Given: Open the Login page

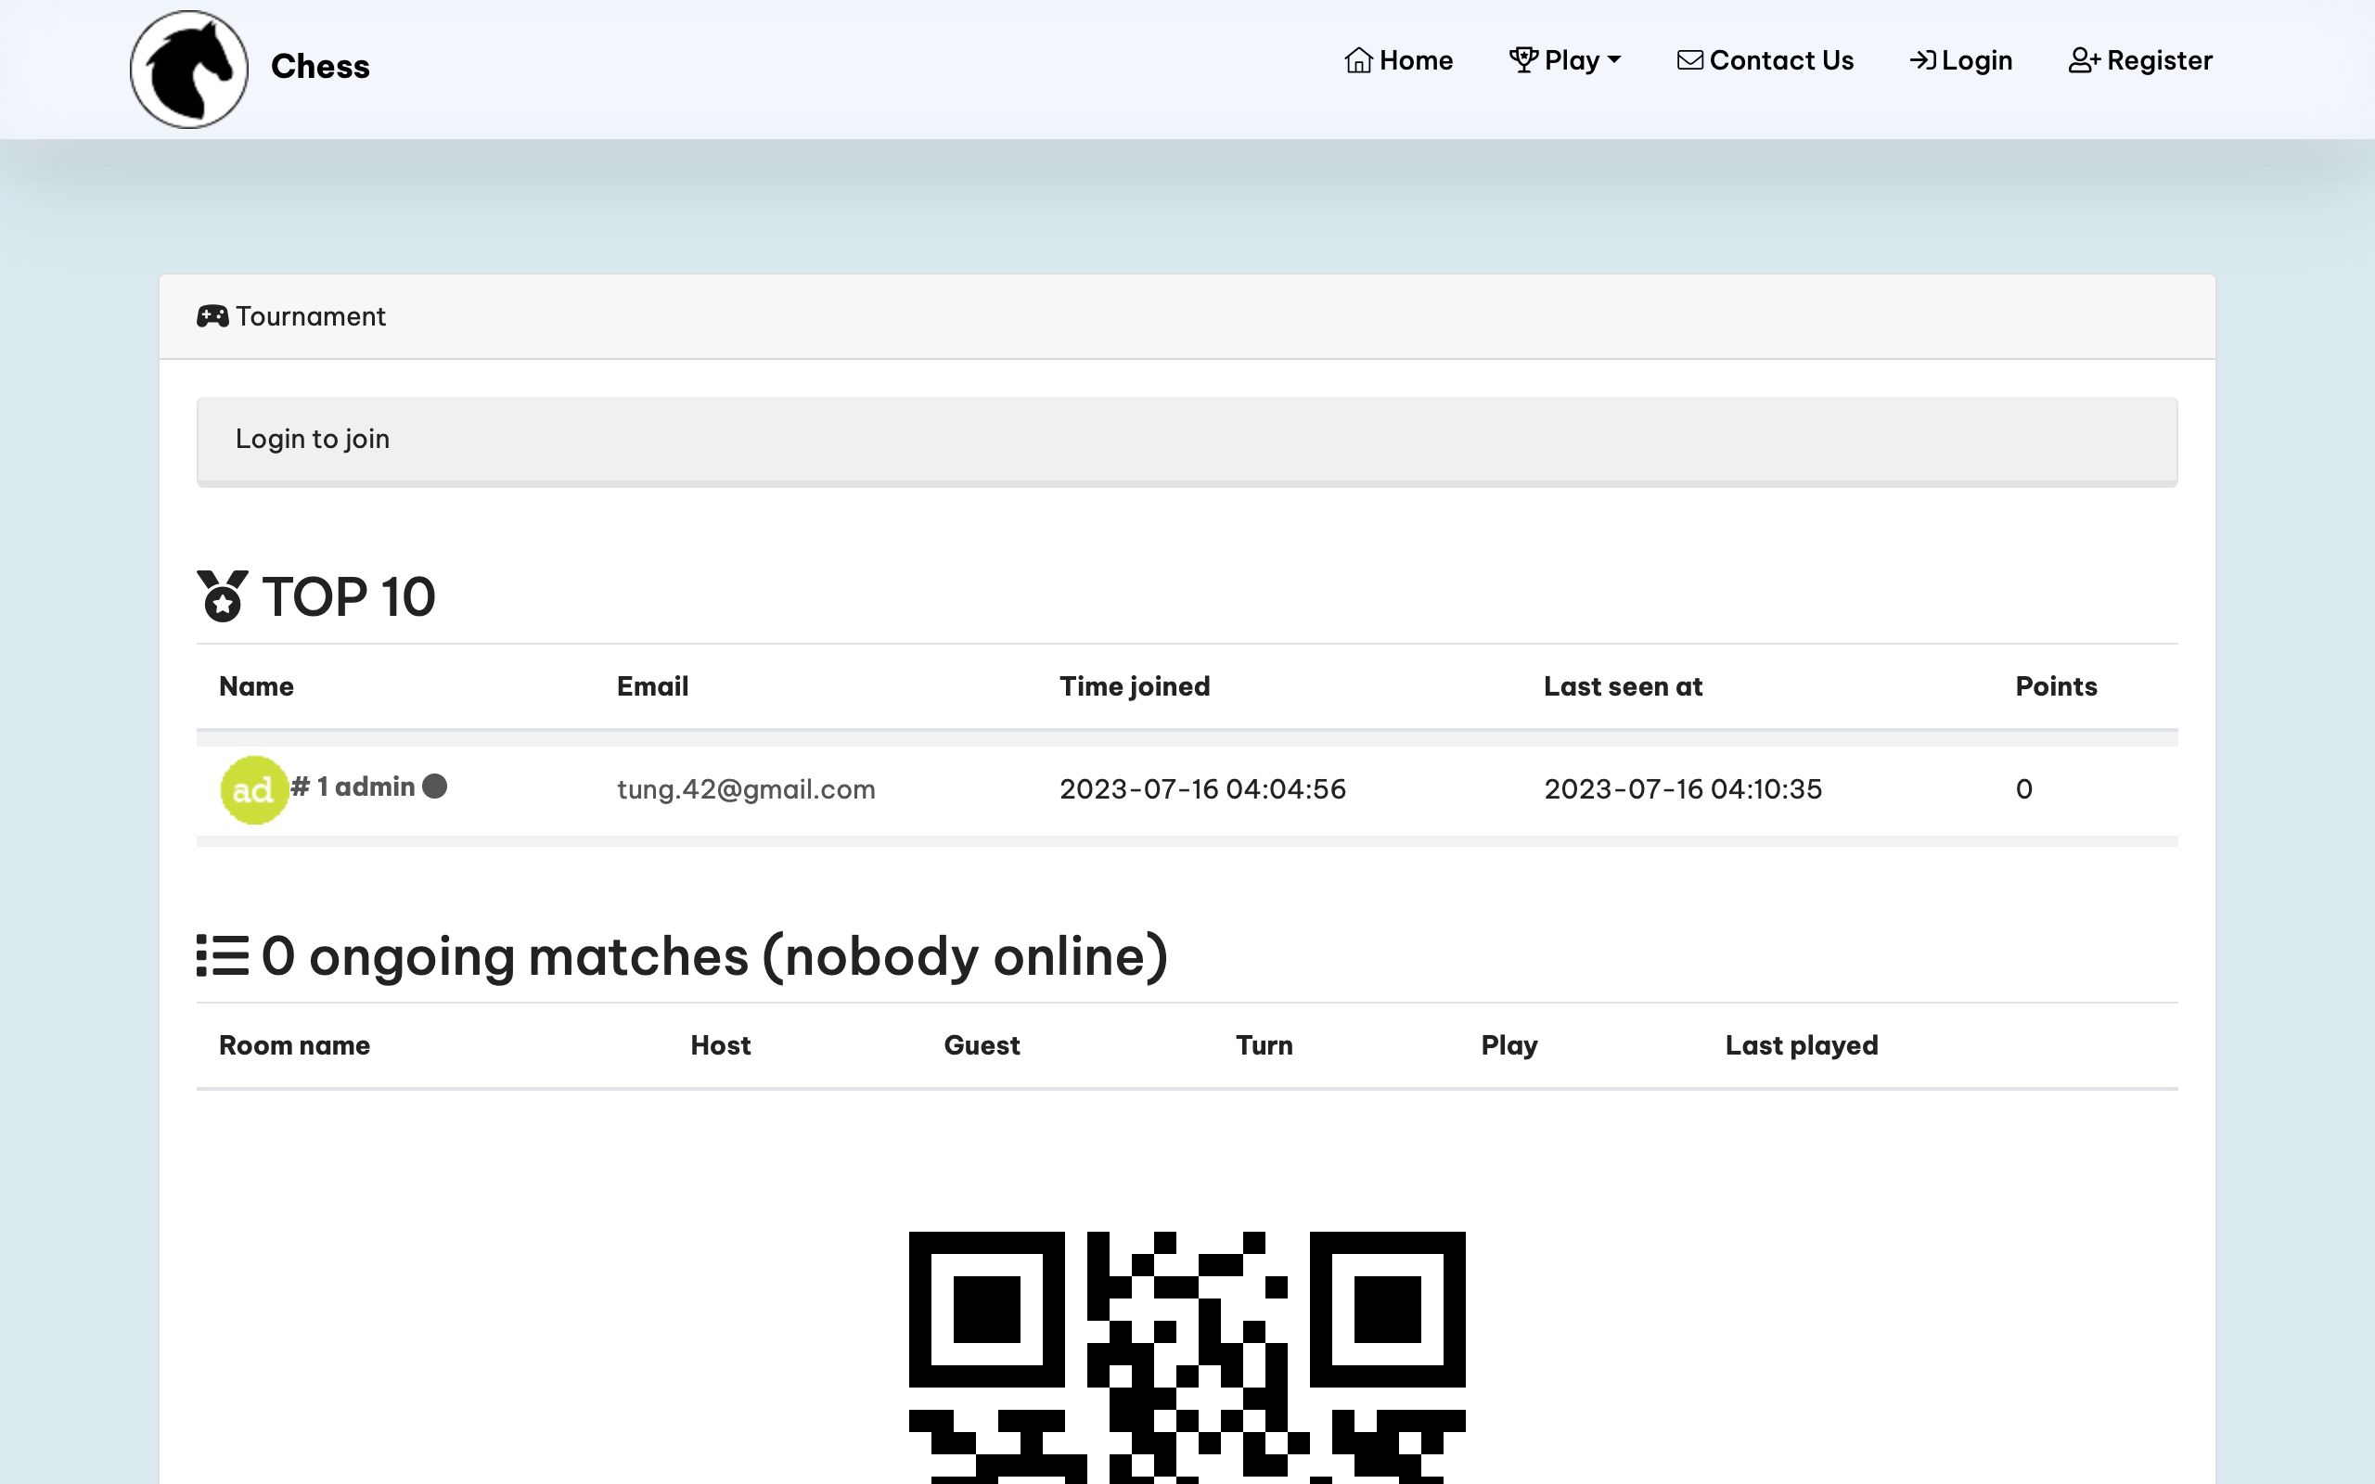Looking at the screenshot, I should [1961, 61].
